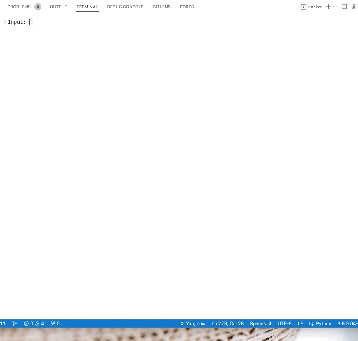The width and height of the screenshot is (358, 341).
Task: Change end of line sequence 'LF'
Action: coord(300,323)
